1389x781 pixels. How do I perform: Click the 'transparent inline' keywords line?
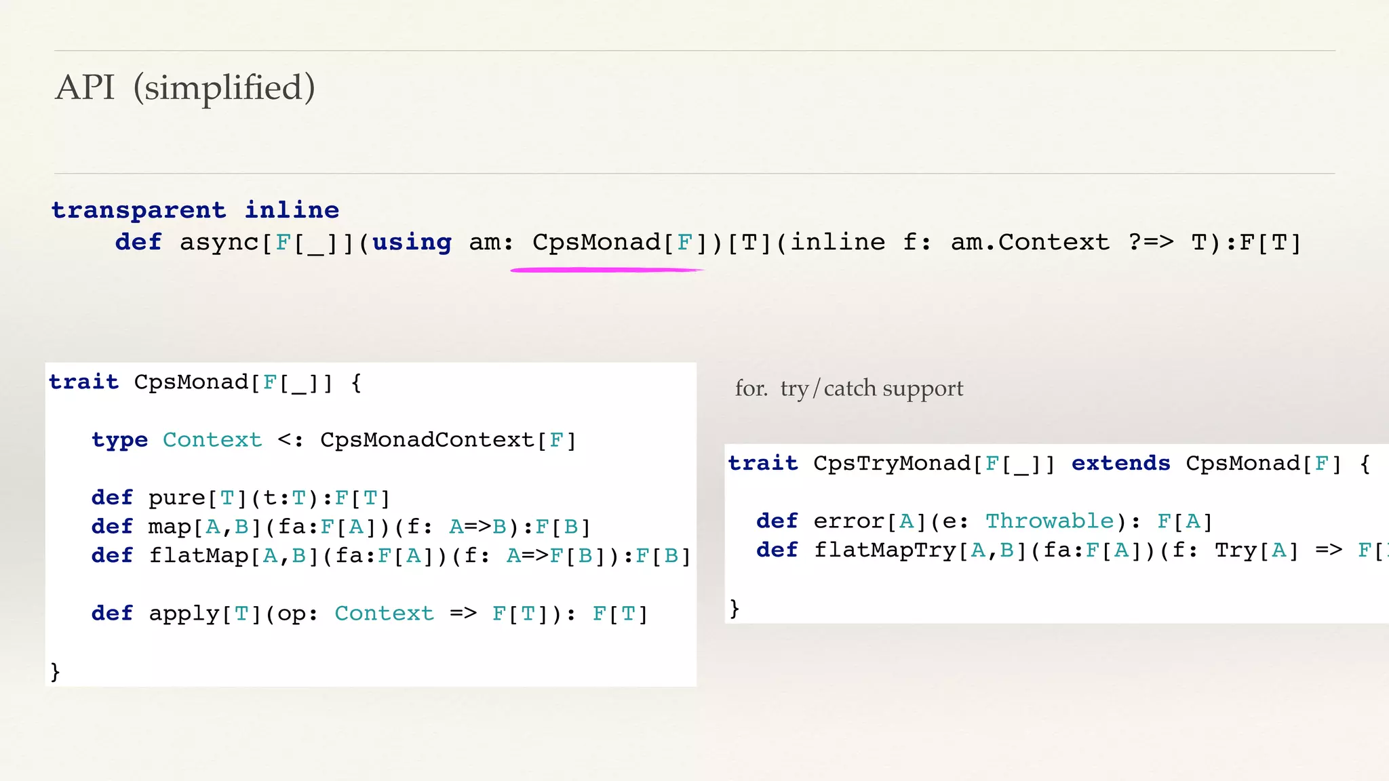point(195,210)
